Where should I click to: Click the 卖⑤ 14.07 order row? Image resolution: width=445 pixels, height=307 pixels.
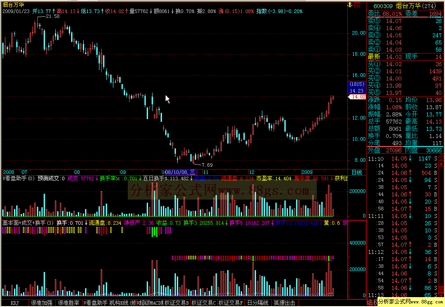pos(405,21)
